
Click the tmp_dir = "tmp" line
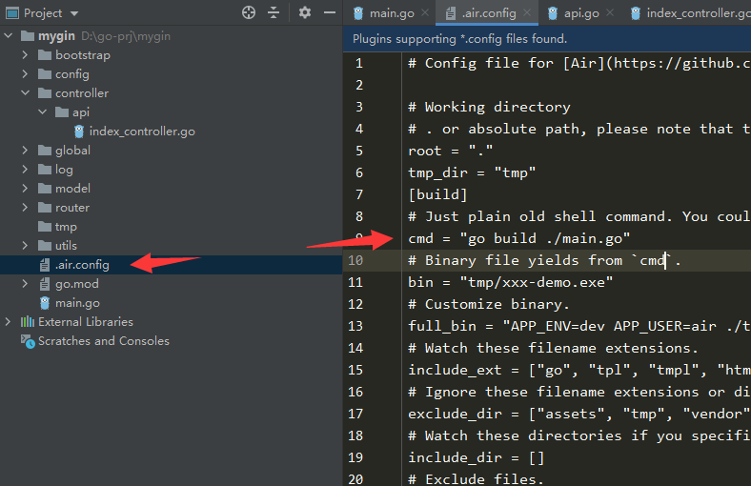pos(472,172)
